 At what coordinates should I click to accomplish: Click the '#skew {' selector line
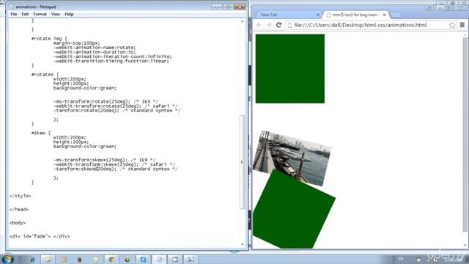coord(41,133)
